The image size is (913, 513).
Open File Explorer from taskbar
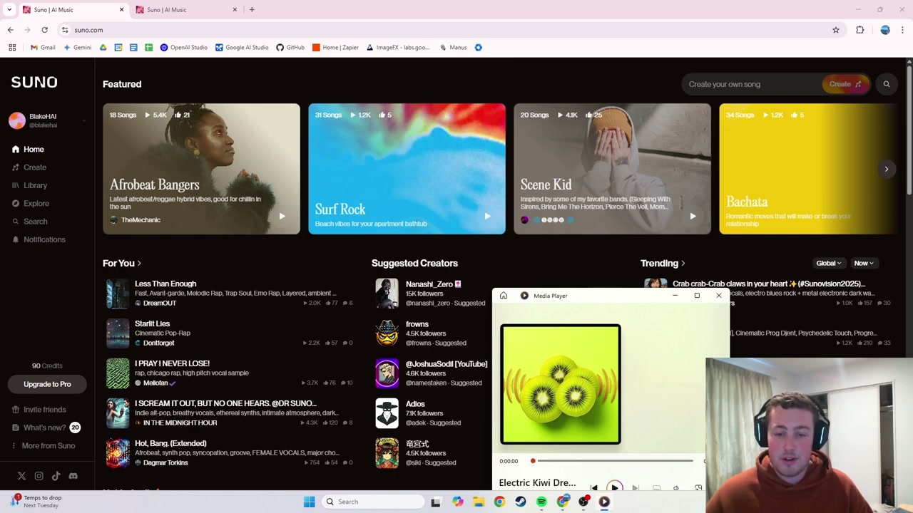479,502
